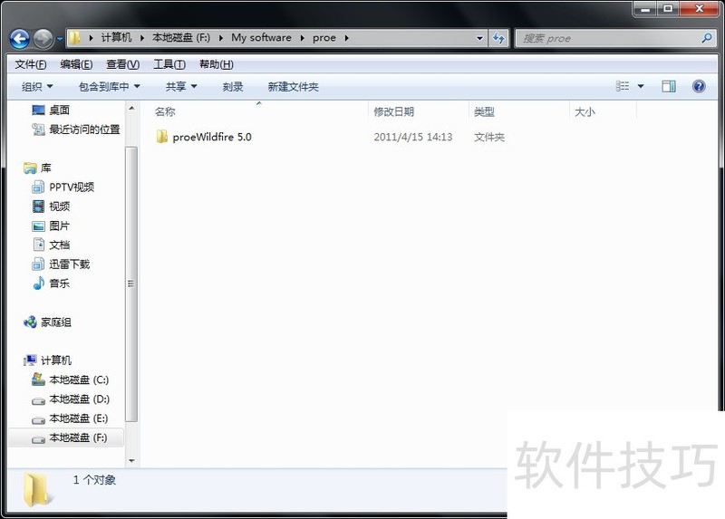Open the view options dropdown arrow
The image size is (725, 519).
point(641,86)
